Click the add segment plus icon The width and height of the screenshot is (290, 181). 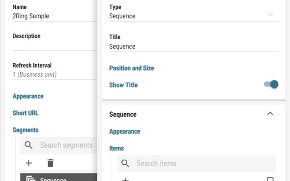29,163
